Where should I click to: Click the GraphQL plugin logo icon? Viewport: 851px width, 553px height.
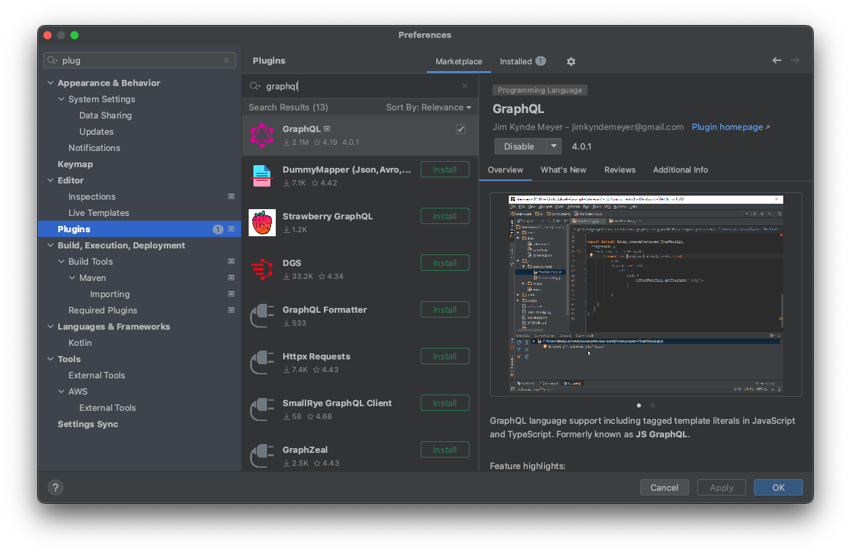coord(262,134)
